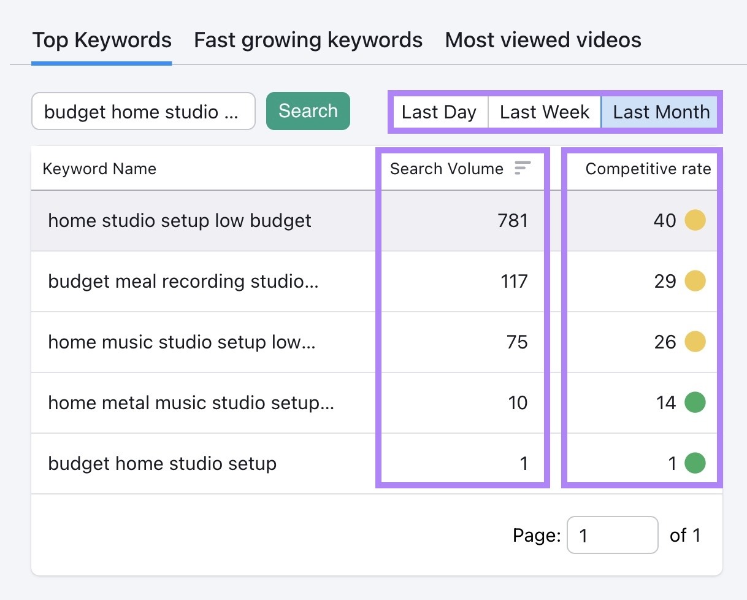Click the keyword search input field
The image size is (747, 600).
pyautogui.click(x=143, y=112)
